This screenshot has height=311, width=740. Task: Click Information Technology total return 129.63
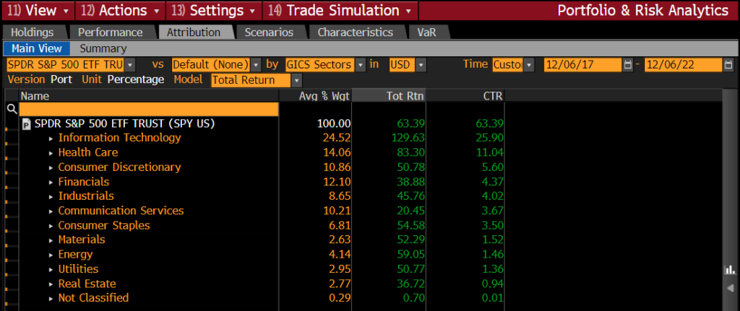pyautogui.click(x=408, y=138)
